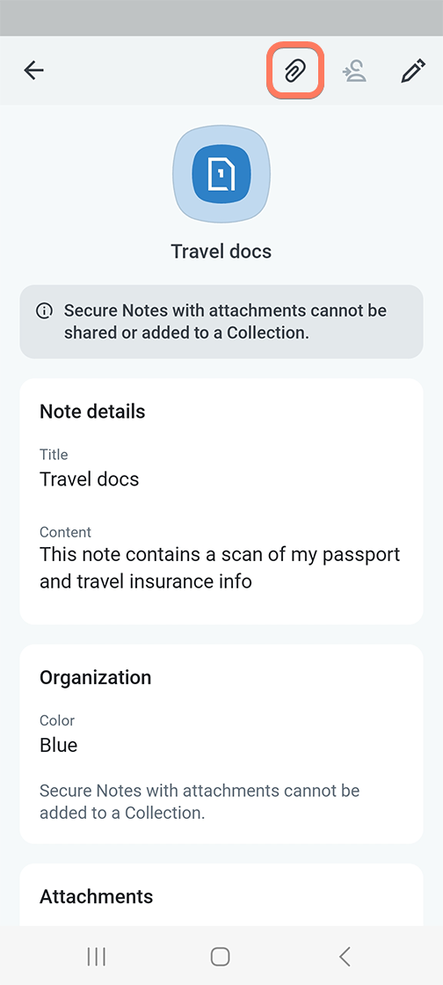Open the share with user icon
The image size is (443, 985).
pos(354,71)
